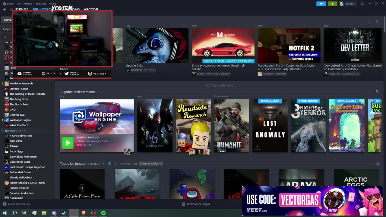Image resolution: width=386 pixels, height=217 pixels.
Task: Open the Ver menu
Action: pos(19,4)
